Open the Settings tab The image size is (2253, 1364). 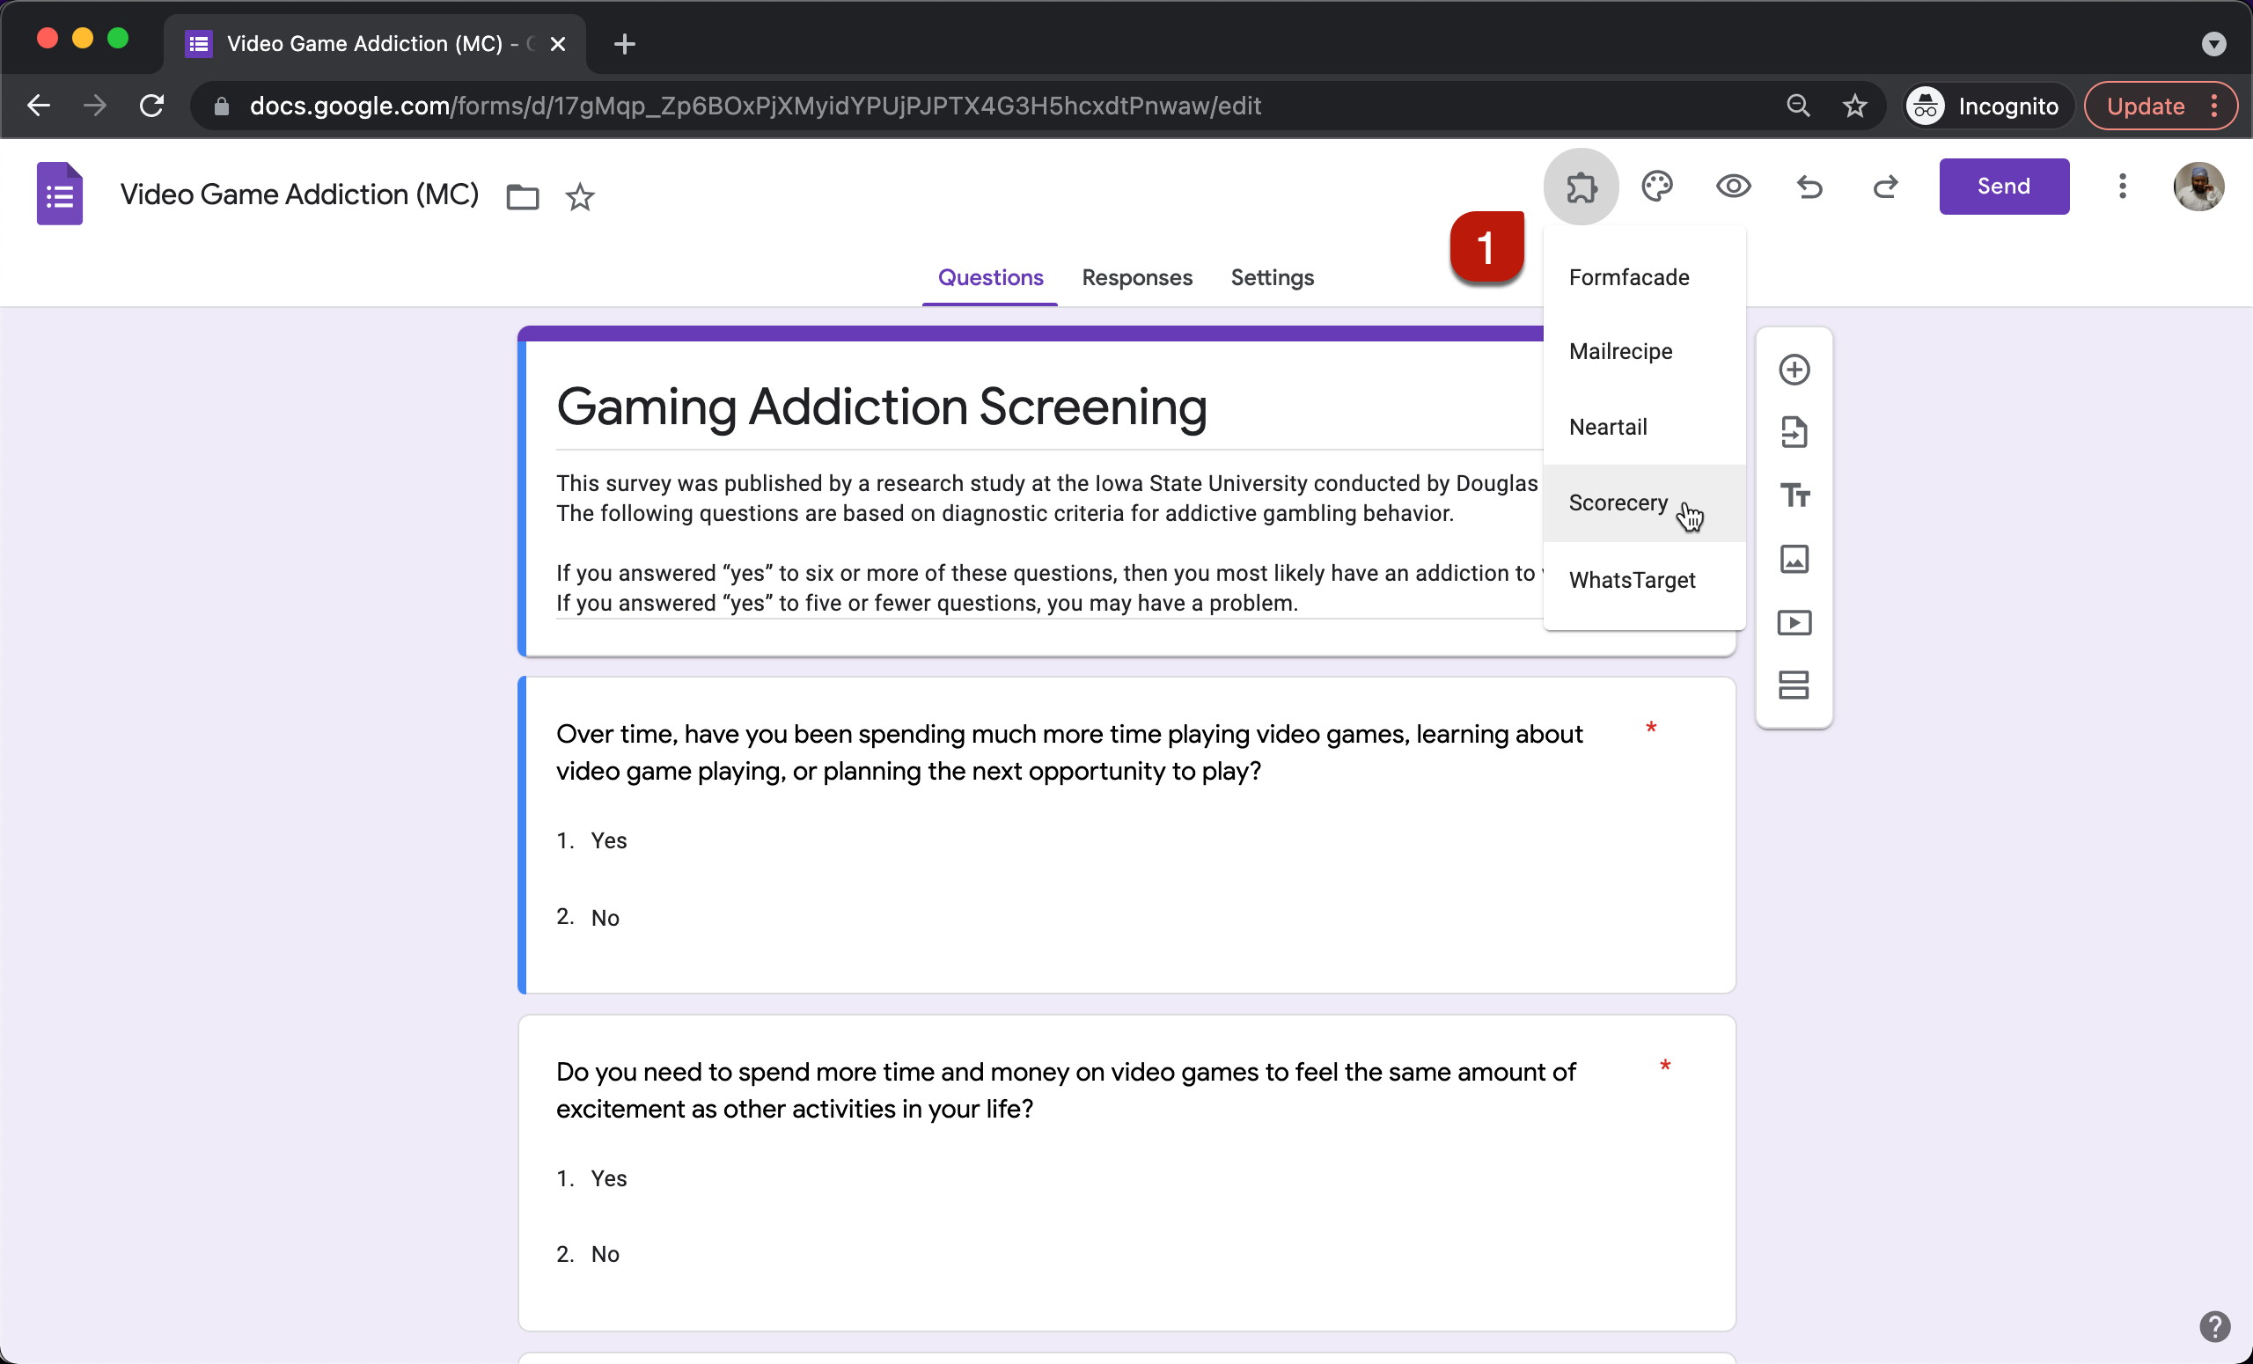(x=1272, y=277)
